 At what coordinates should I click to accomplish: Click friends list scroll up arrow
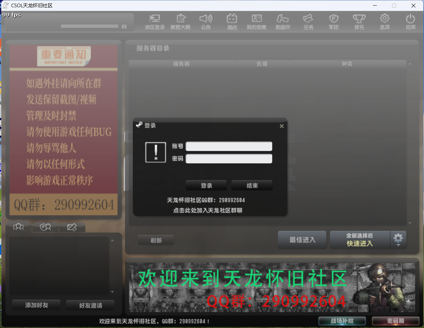click(112, 241)
